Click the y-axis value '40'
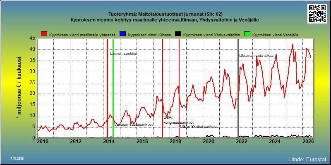Viewport: 331px width, 165px height. pyautogui.click(x=33, y=49)
